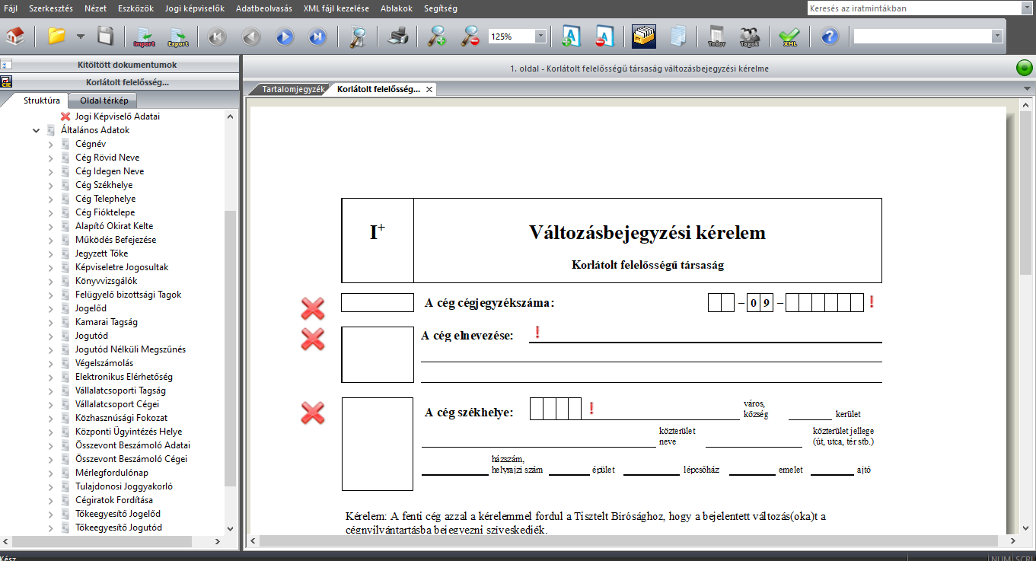Open the dropdown arrow beside folder icon
1036x561 pixels.
pos(80,37)
